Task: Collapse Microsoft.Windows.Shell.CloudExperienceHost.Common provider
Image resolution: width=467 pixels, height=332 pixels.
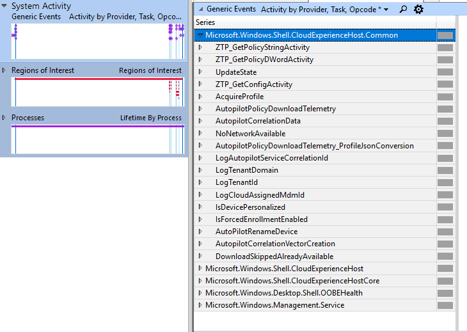Action: pyautogui.click(x=200, y=35)
